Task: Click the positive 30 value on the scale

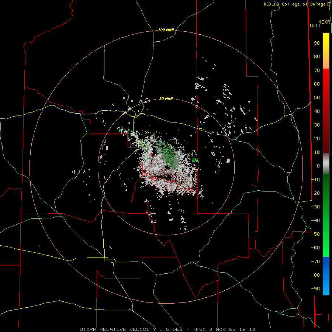Action: (x=317, y=125)
